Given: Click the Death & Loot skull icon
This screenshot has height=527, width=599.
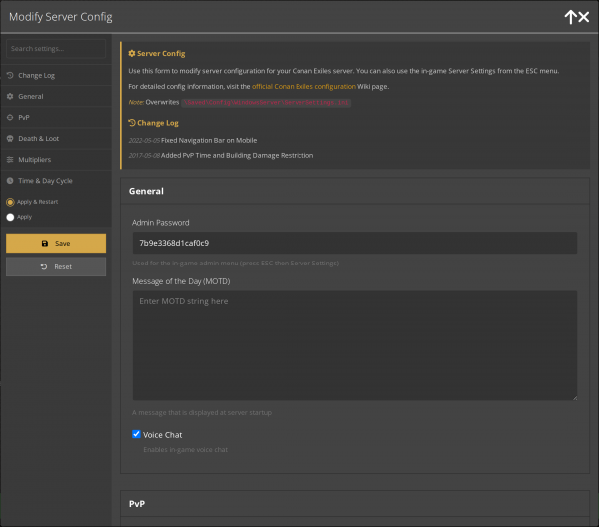Looking at the screenshot, I should pyautogui.click(x=10, y=139).
